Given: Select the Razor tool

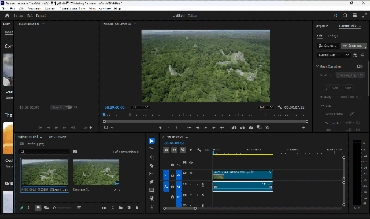Looking at the screenshot, I should (x=151, y=165).
